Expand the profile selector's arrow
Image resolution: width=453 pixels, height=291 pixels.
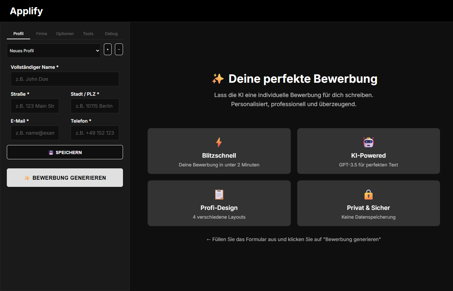pyautogui.click(x=97, y=51)
